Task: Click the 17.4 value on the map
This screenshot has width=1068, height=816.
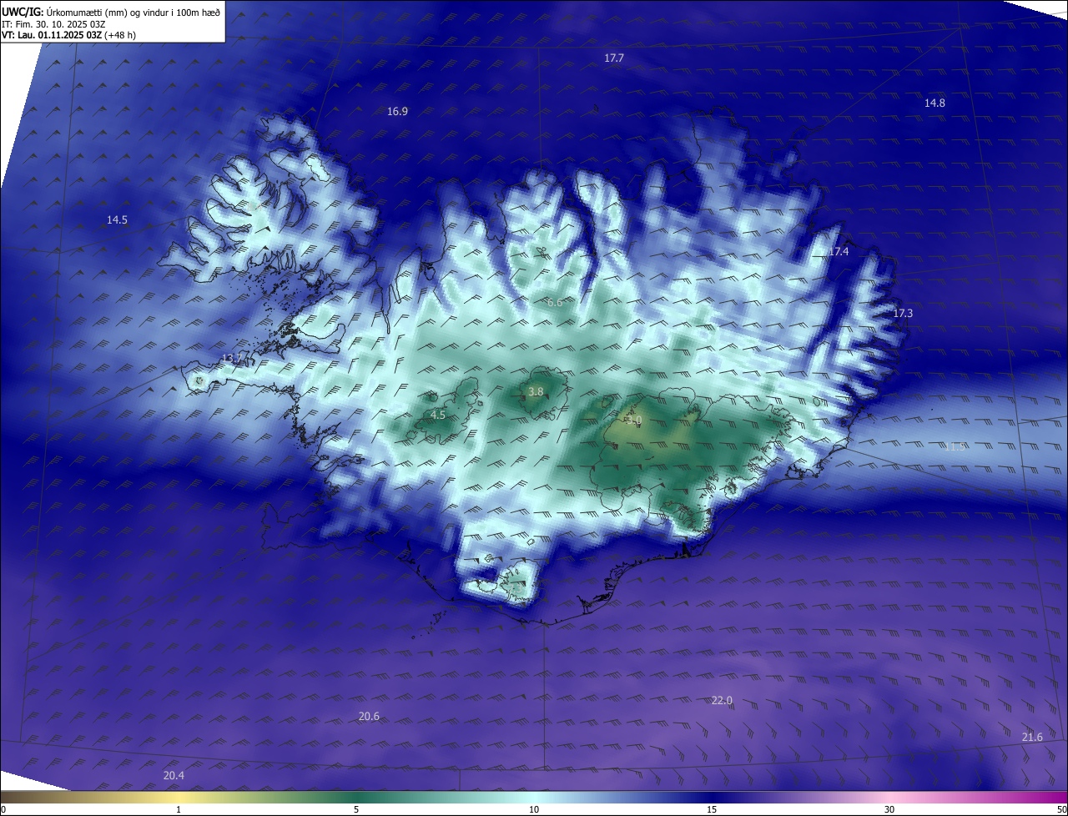Action: [839, 252]
